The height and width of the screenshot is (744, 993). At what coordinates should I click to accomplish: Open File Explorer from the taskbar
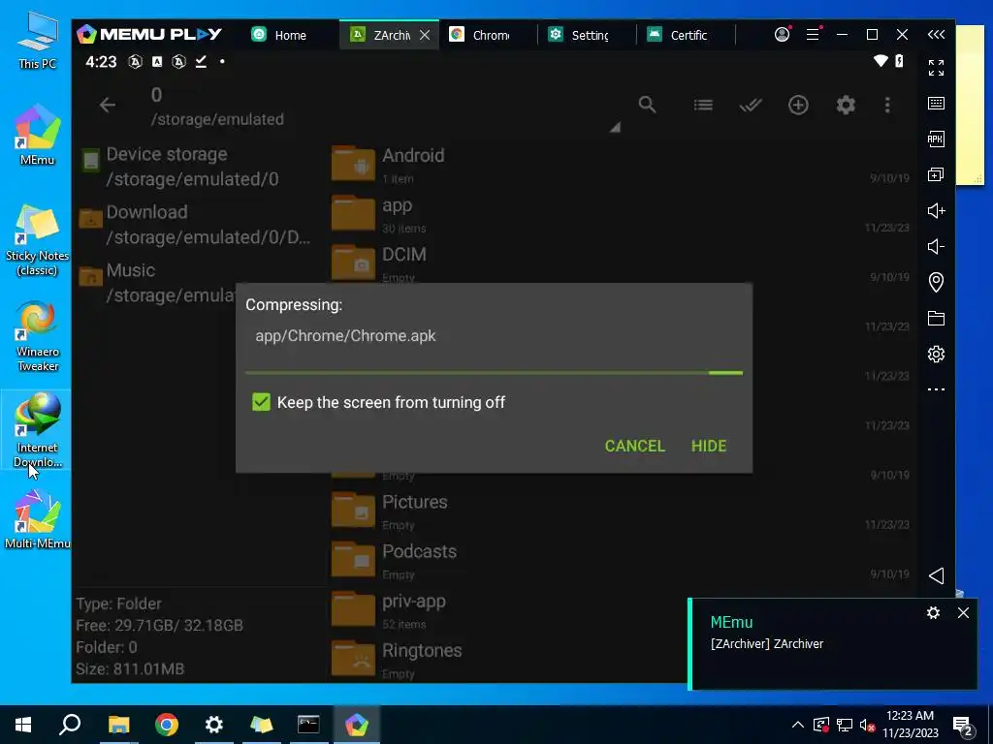[x=118, y=725]
